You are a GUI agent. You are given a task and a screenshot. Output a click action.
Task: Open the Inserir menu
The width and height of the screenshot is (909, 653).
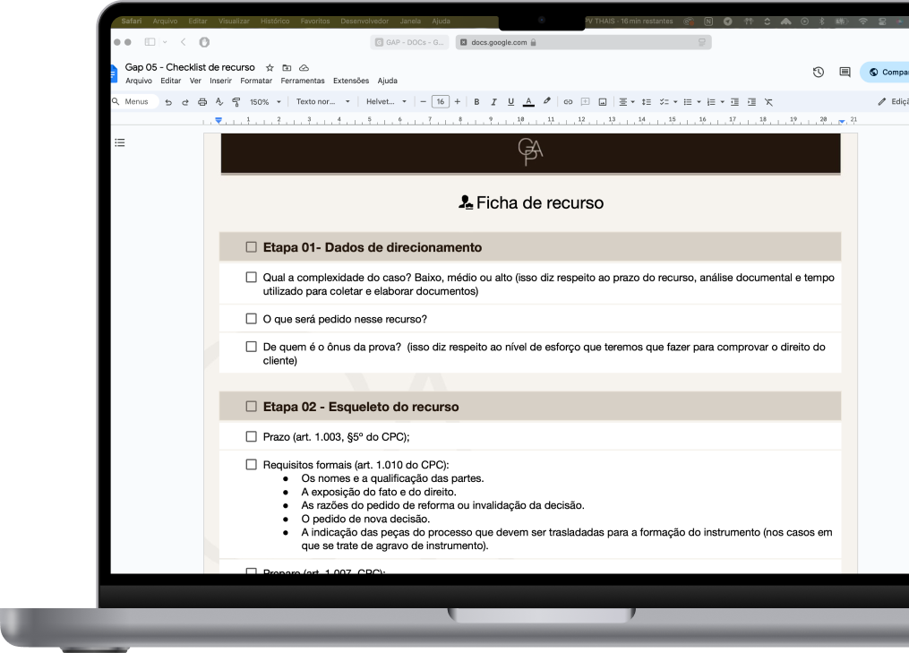click(220, 81)
